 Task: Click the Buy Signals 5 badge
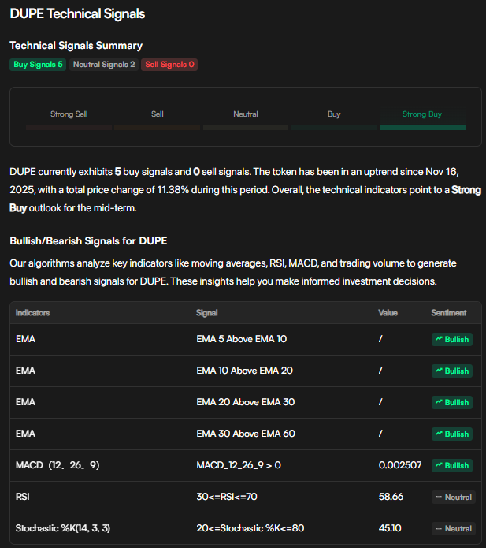click(38, 65)
